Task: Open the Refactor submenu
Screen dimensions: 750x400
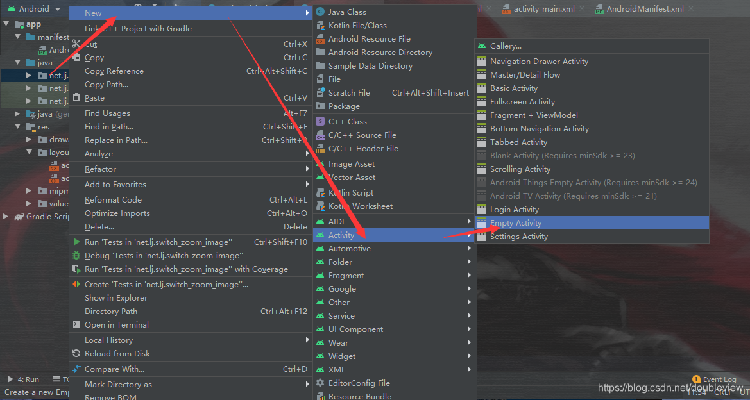Action: pyautogui.click(x=191, y=169)
